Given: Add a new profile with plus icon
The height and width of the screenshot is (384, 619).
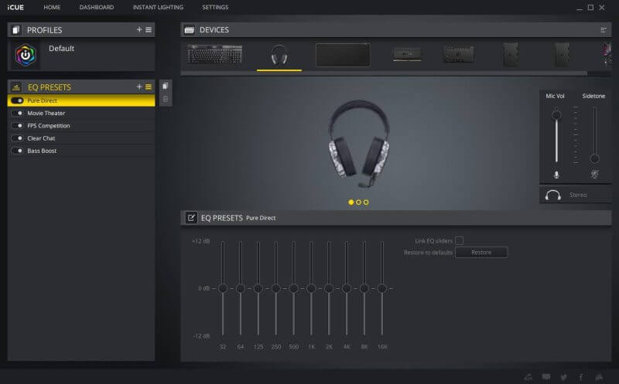Looking at the screenshot, I should coord(139,29).
